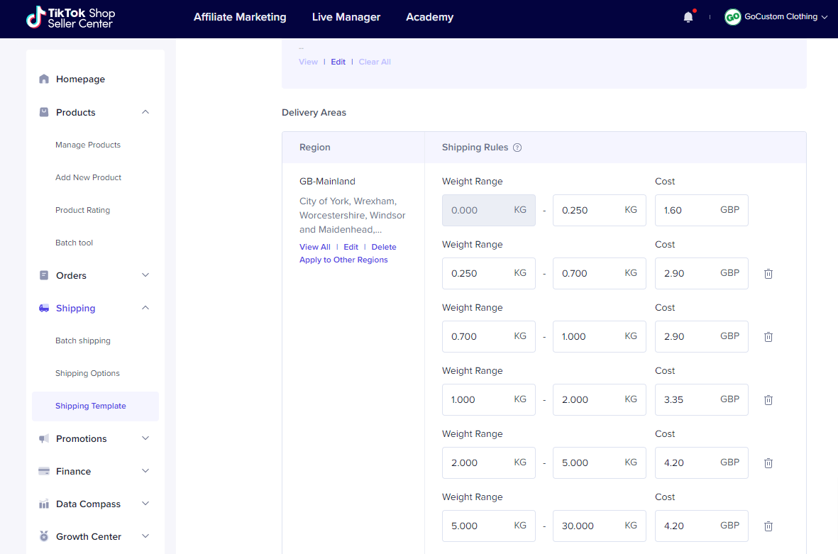Click Apply to Other Regions link
The width and height of the screenshot is (838, 554).
(343, 260)
